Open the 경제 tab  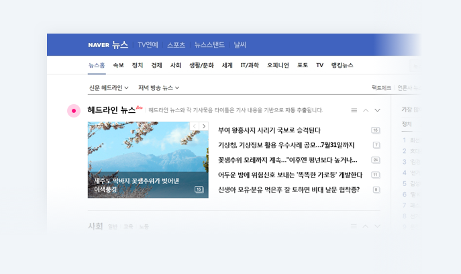pos(156,65)
